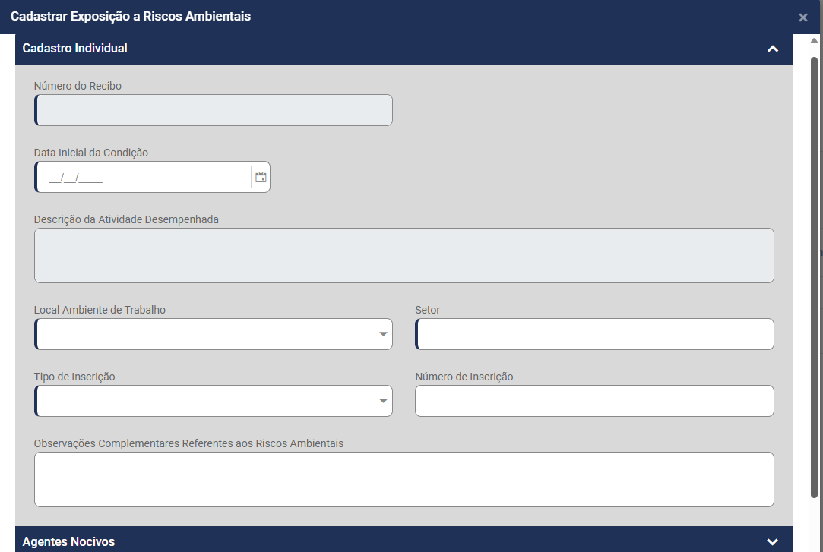Screen dimensions: 823x552
Task: Focus the Observações Complementares text area
Action: point(404,479)
